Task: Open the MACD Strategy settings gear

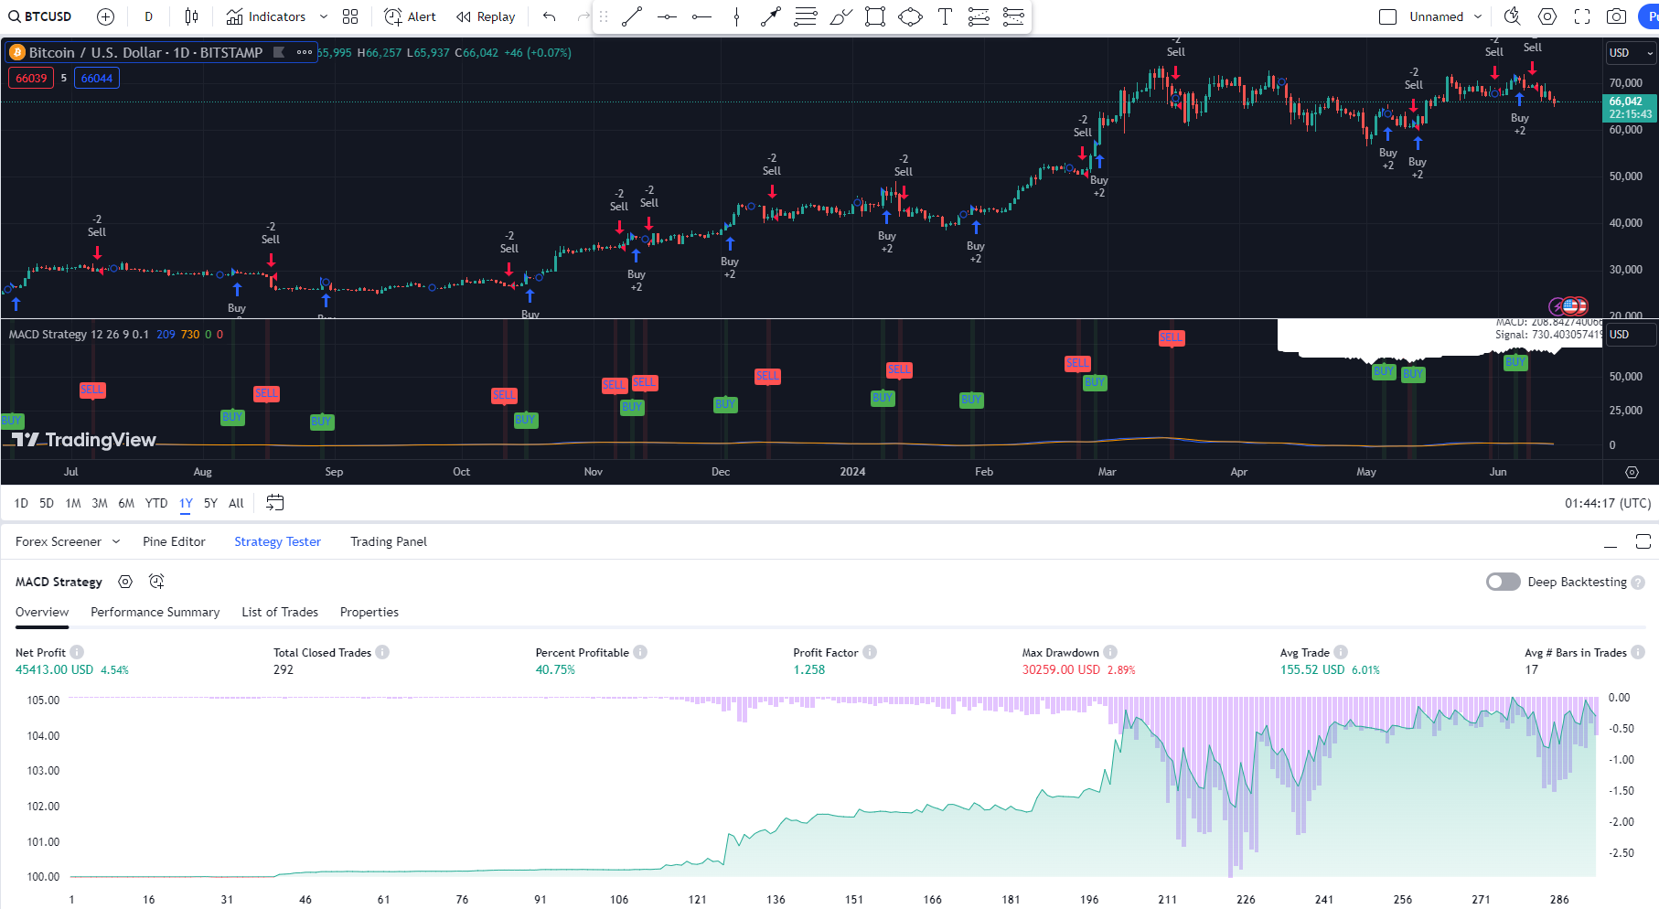Action: [125, 582]
